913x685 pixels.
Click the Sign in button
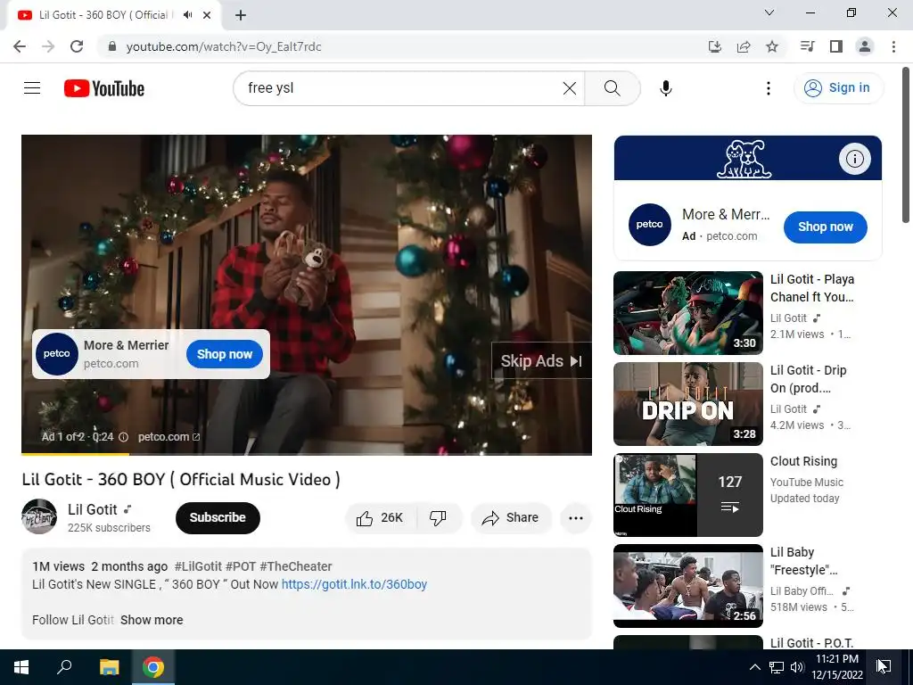click(x=837, y=88)
